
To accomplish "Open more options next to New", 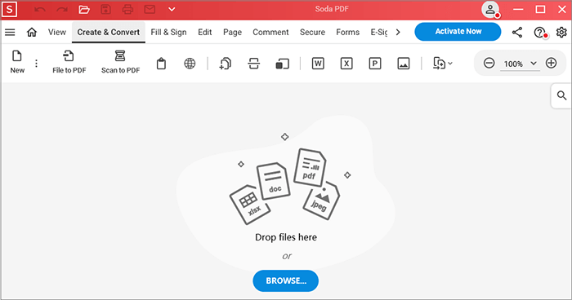I will pos(36,64).
